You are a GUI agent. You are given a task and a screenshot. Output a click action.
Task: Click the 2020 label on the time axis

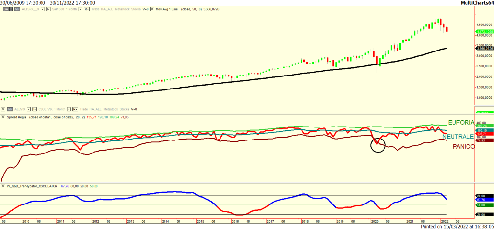pos(374,221)
